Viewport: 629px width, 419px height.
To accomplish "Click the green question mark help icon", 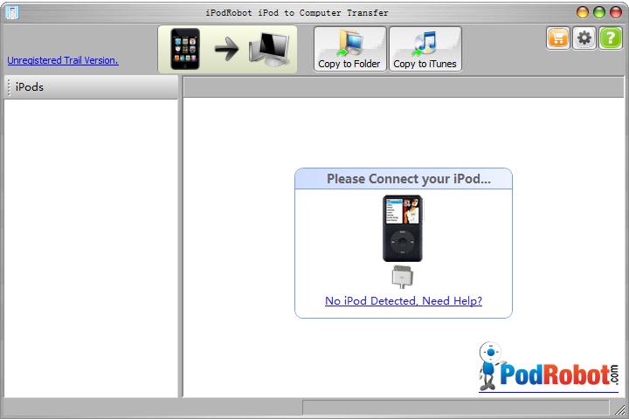I will coord(610,38).
